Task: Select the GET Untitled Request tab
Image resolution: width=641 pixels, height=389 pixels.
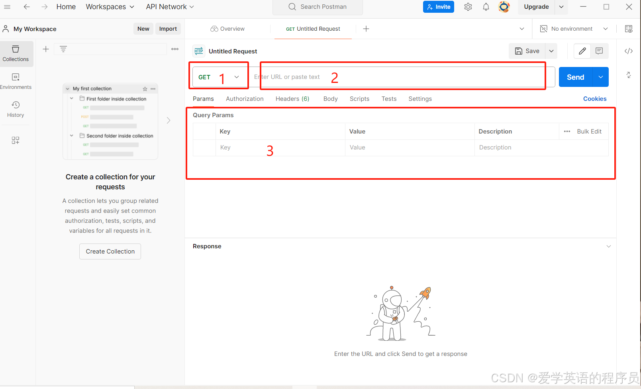Action: coord(313,29)
